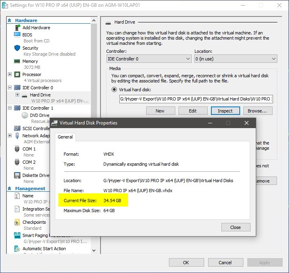289x273 pixels.
Task: Click the Name item icon under Management
Action: [17, 196]
